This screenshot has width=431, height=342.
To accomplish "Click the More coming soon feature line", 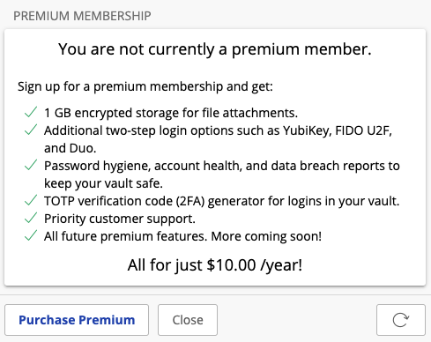I will pyautogui.click(x=182, y=236).
